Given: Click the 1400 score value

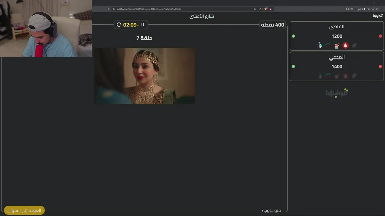Looking at the screenshot, I should click(337, 67).
